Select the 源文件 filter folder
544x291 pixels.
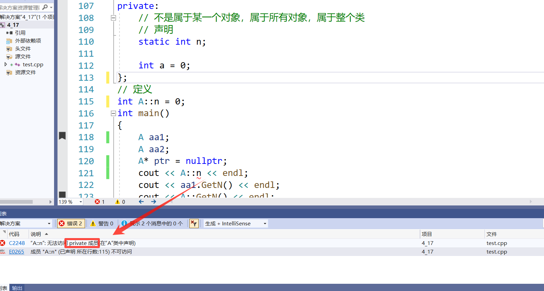tap(23, 56)
